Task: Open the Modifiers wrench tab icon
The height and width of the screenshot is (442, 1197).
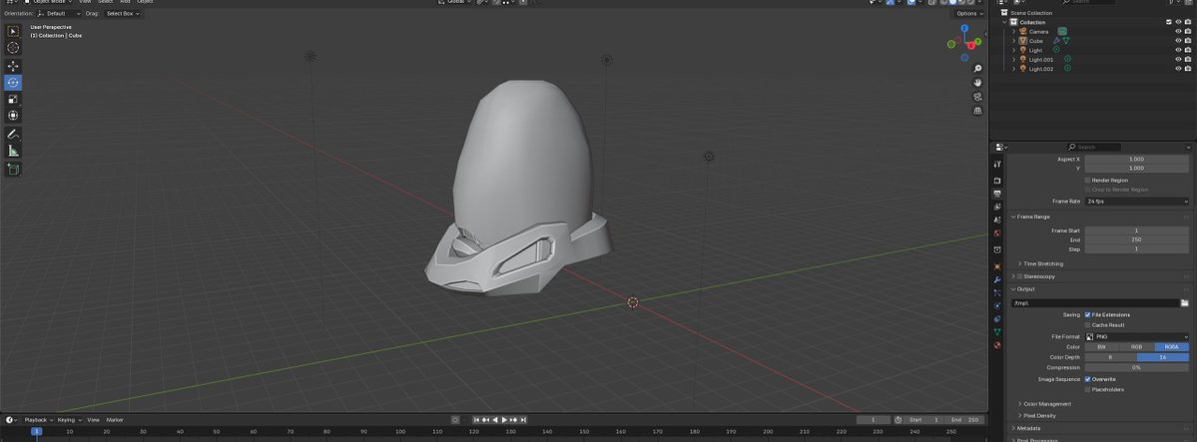Action: [997, 280]
